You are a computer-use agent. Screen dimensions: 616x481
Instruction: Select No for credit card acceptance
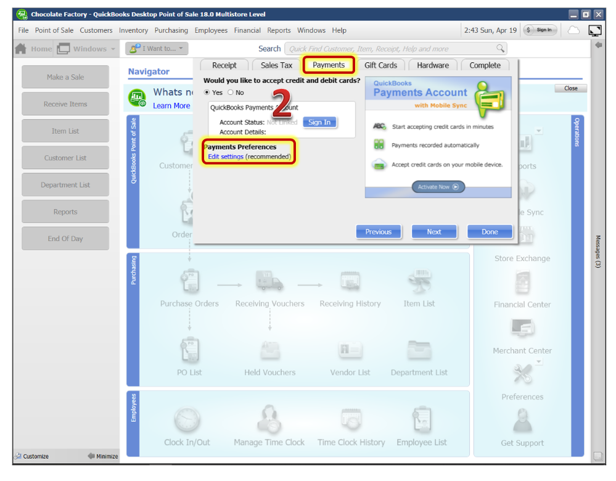coord(231,92)
